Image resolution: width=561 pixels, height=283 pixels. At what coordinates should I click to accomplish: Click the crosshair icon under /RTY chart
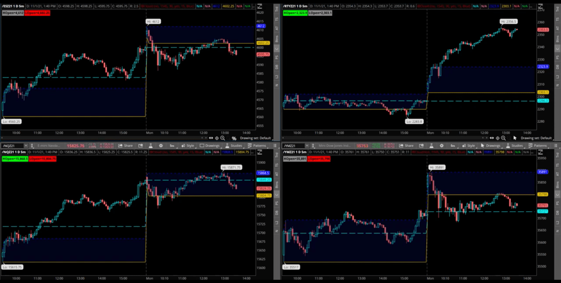[x=498, y=138]
